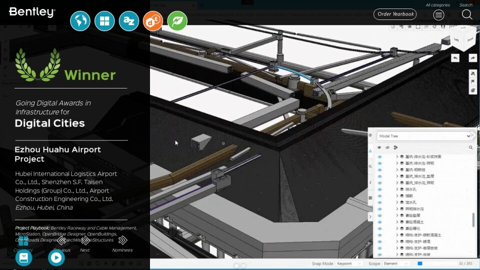Click the hide all icon in Model Tree
The height and width of the screenshot is (270, 480).
click(x=387, y=147)
